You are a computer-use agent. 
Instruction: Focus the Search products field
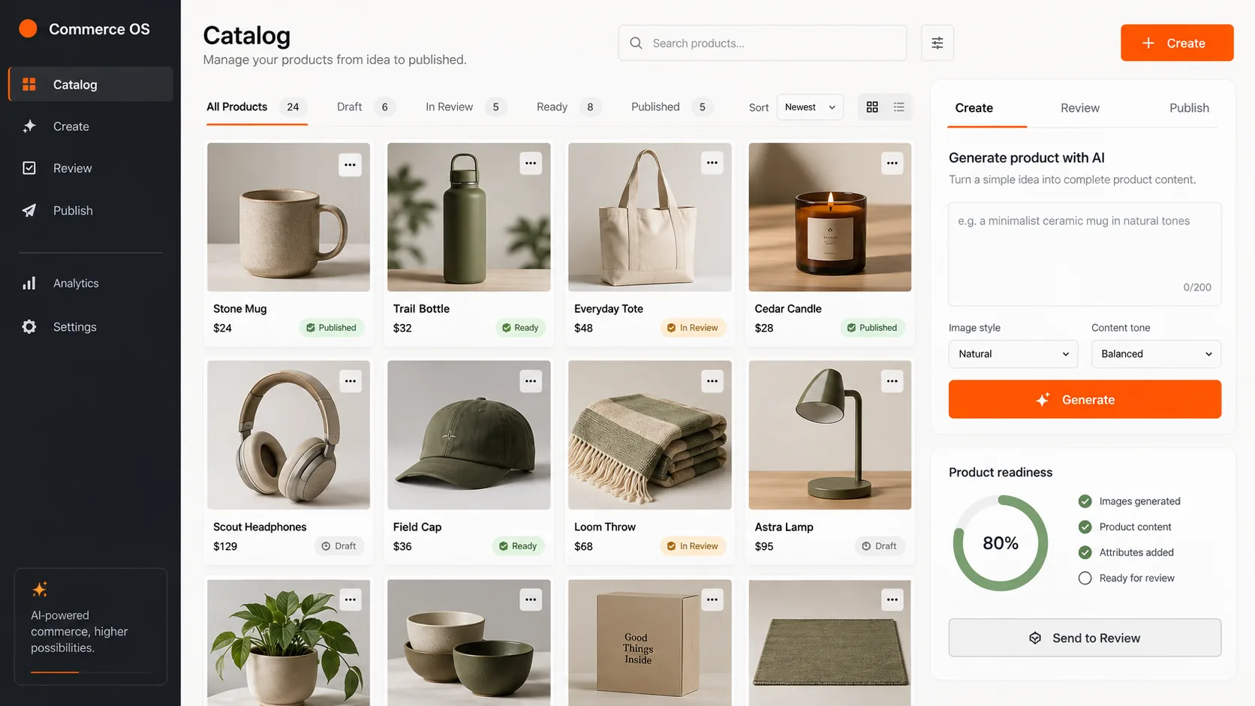[x=762, y=43]
